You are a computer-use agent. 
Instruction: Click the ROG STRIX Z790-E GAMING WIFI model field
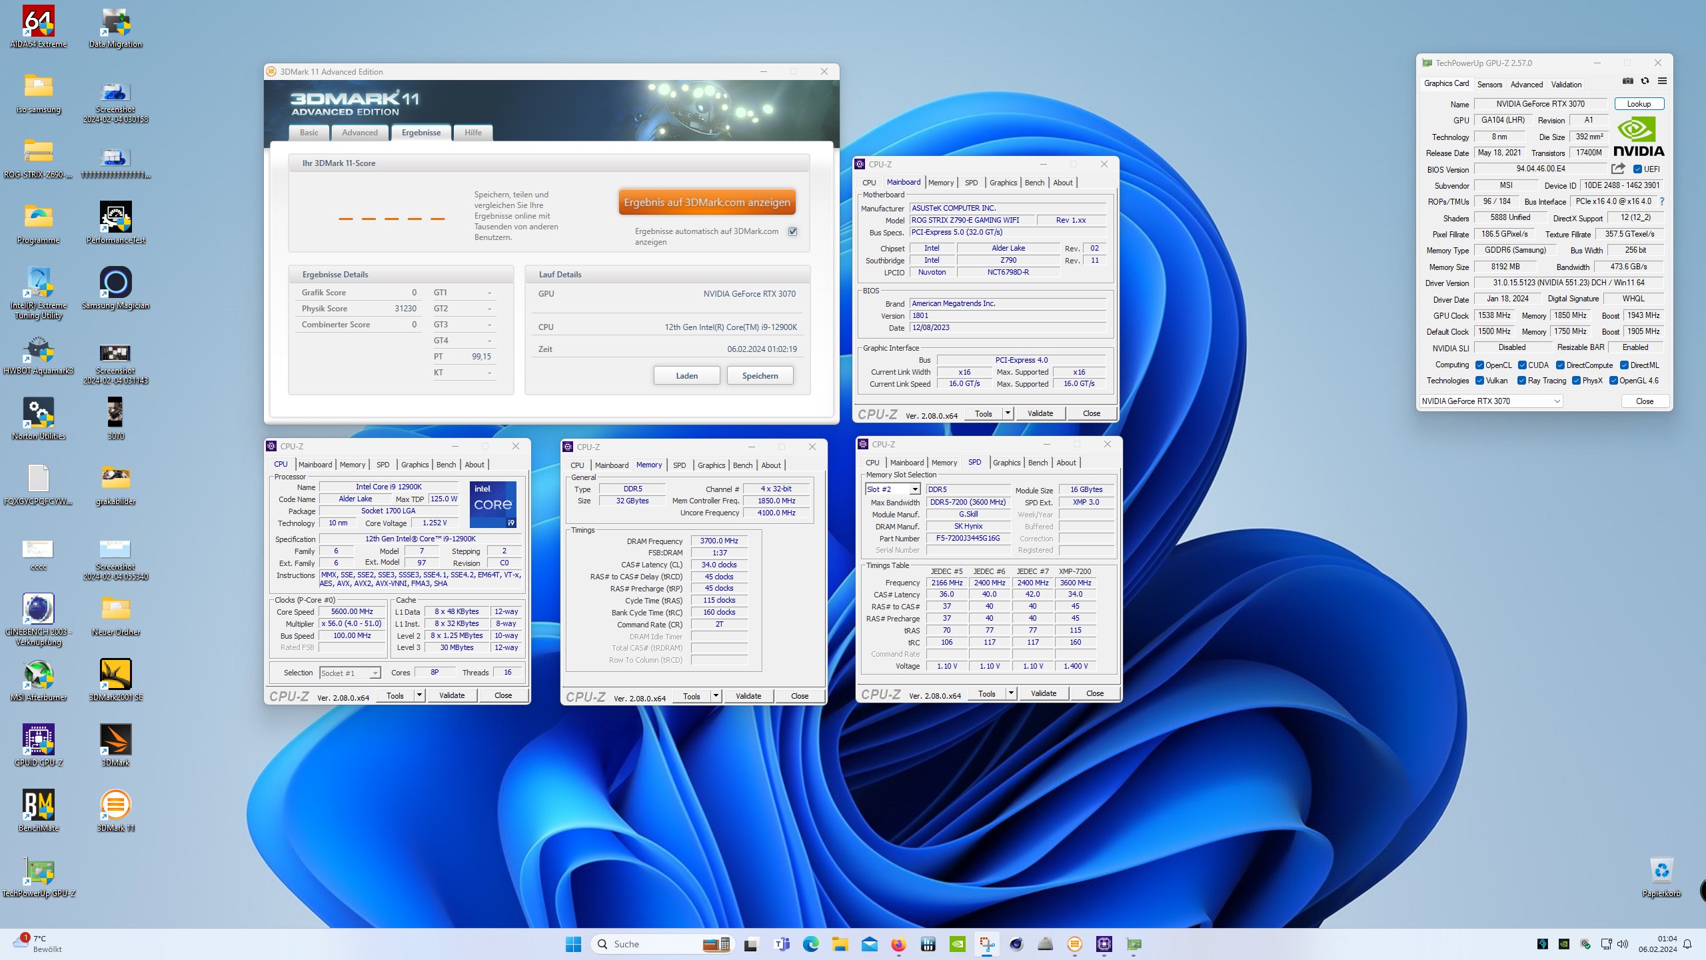(973, 220)
